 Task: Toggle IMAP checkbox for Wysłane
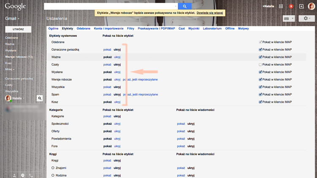260,72
